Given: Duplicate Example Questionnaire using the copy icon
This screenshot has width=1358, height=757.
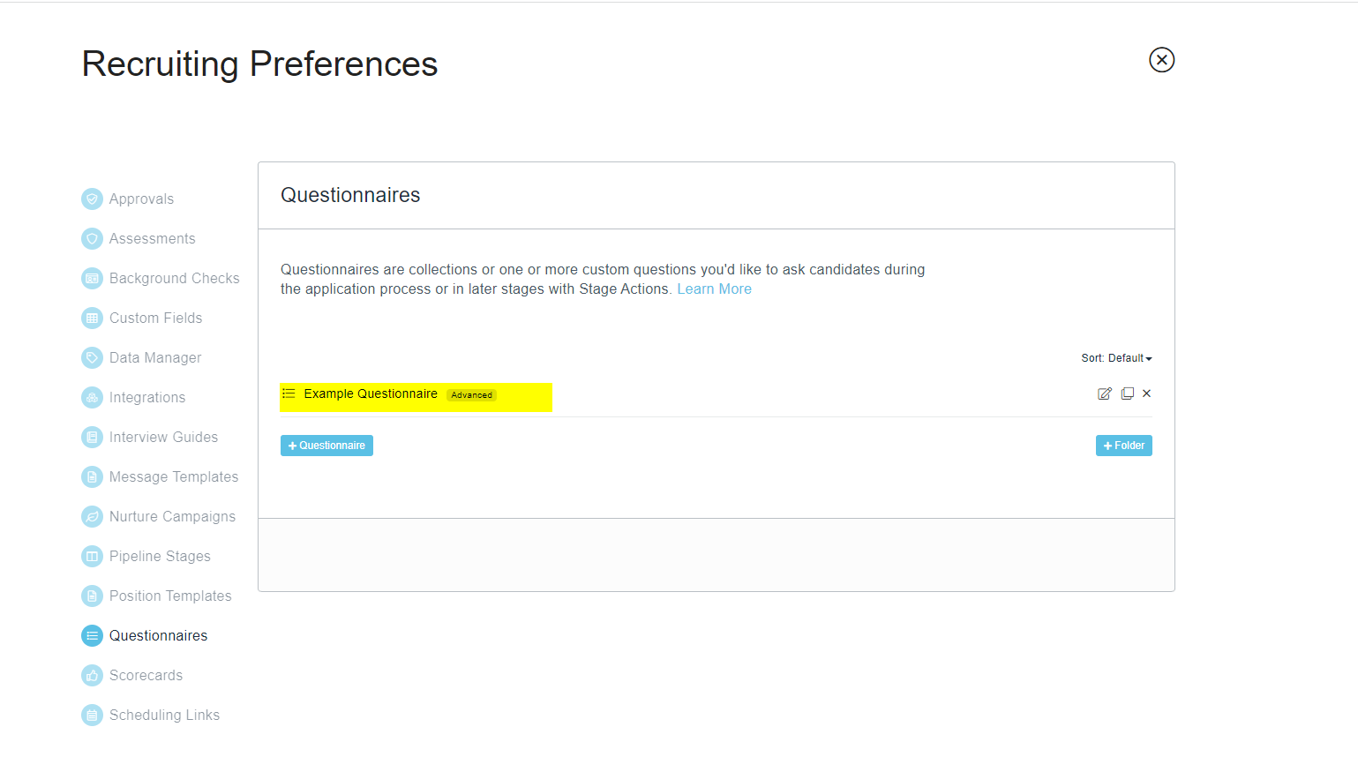Looking at the screenshot, I should (x=1127, y=393).
